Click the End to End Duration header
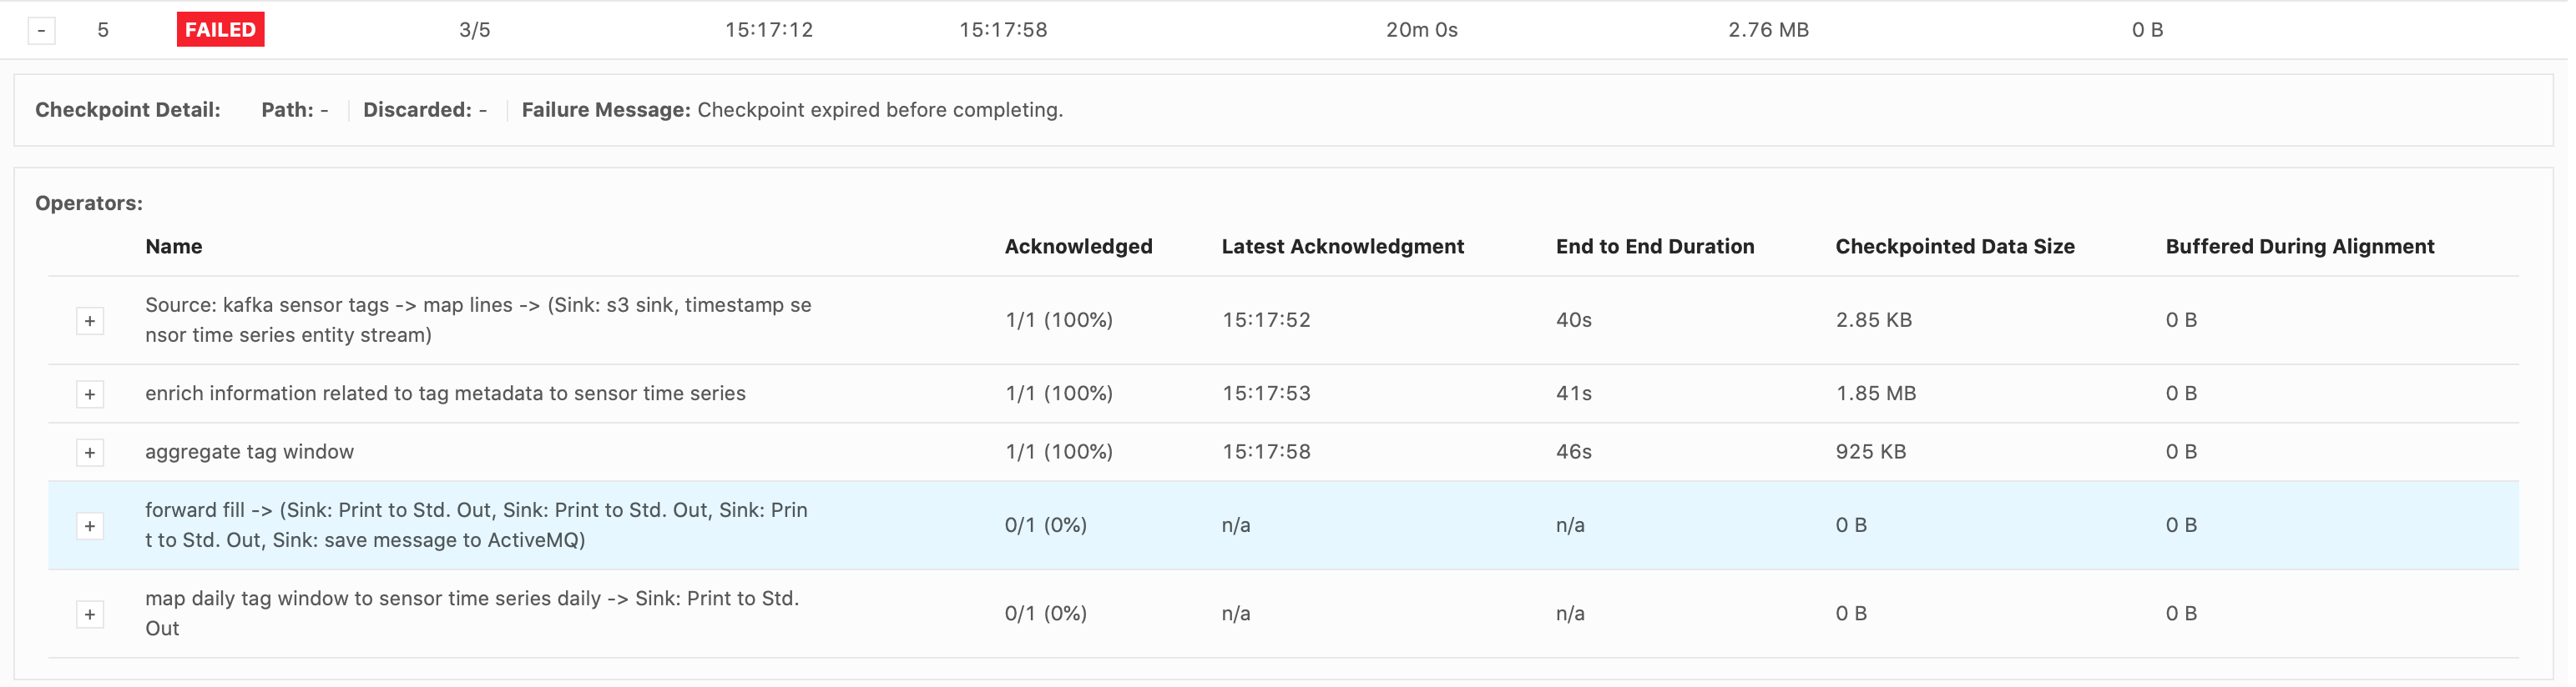This screenshot has height=687, width=2576. point(1654,247)
